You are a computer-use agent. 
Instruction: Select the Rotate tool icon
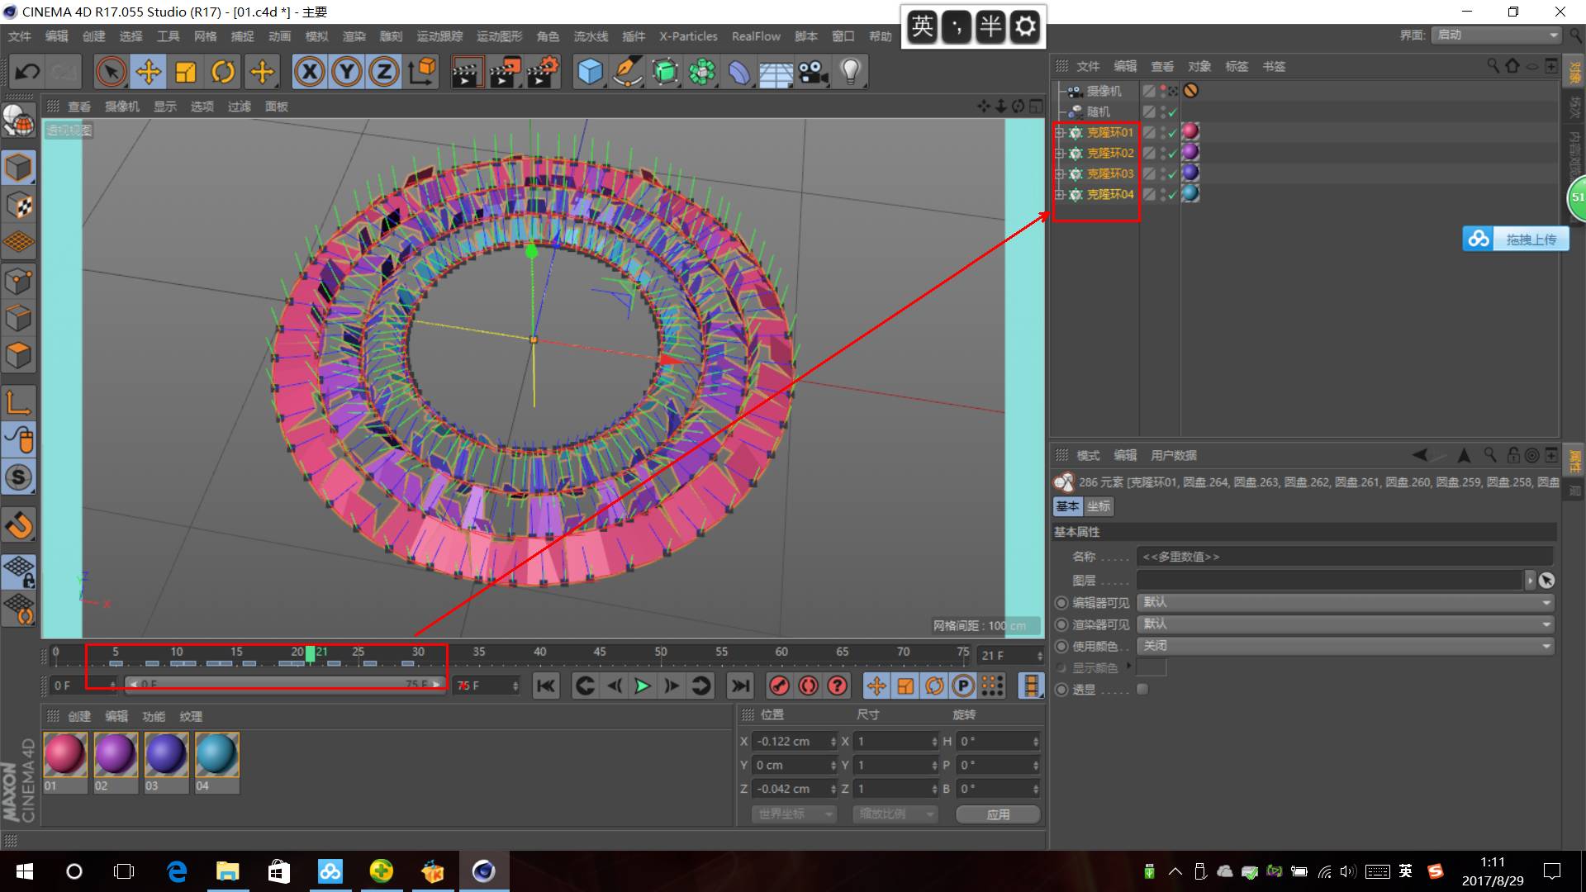click(223, 72)
